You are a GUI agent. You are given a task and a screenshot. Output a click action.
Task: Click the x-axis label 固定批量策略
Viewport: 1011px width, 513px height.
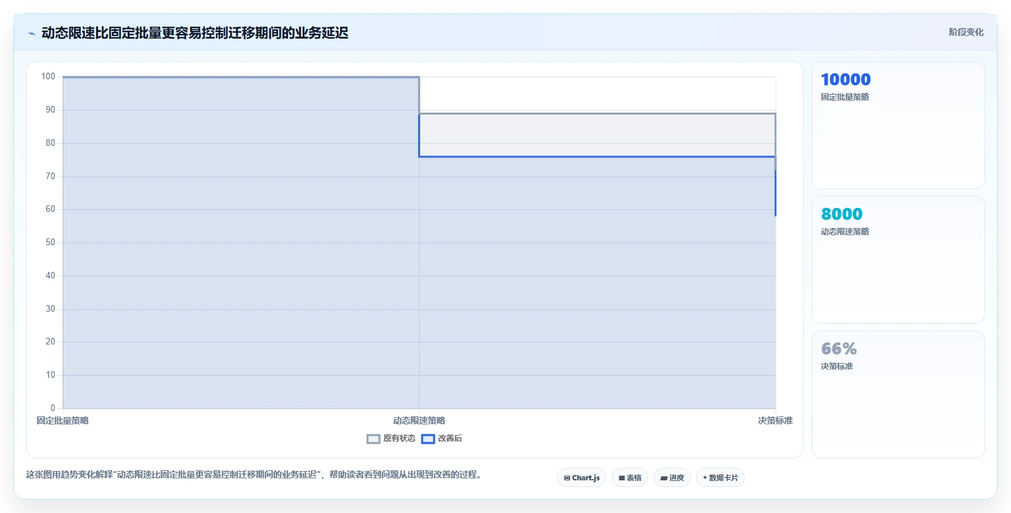(x=63, y=420)
